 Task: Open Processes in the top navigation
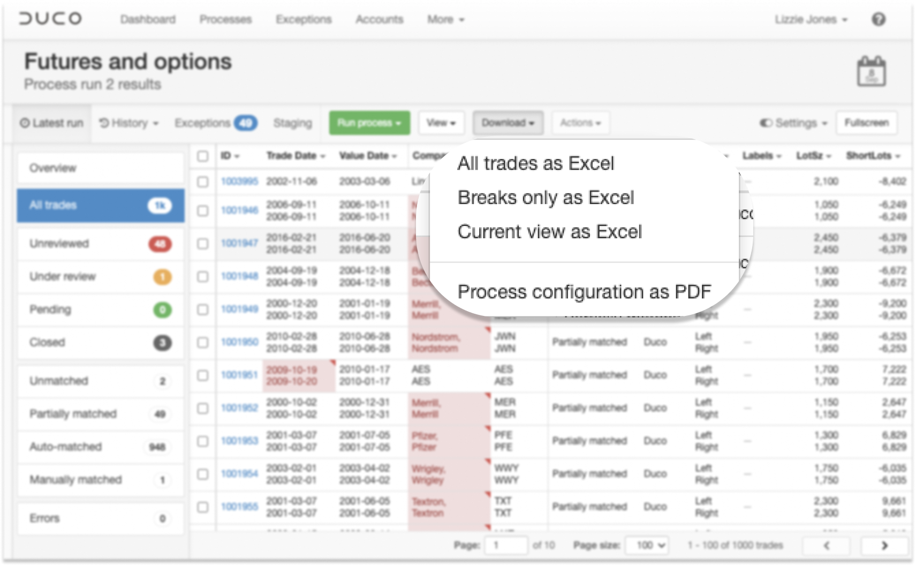click(225, 19)
